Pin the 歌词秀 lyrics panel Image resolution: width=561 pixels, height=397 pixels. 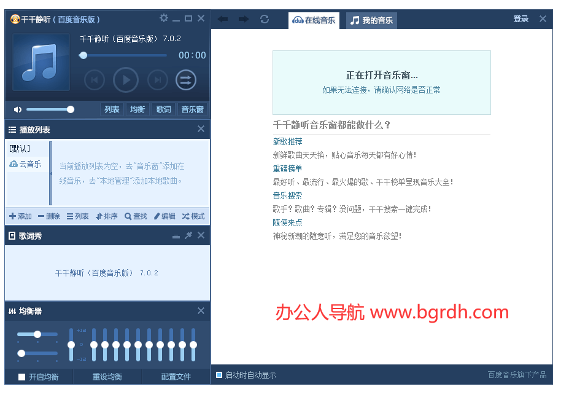(x=188, y=235)
